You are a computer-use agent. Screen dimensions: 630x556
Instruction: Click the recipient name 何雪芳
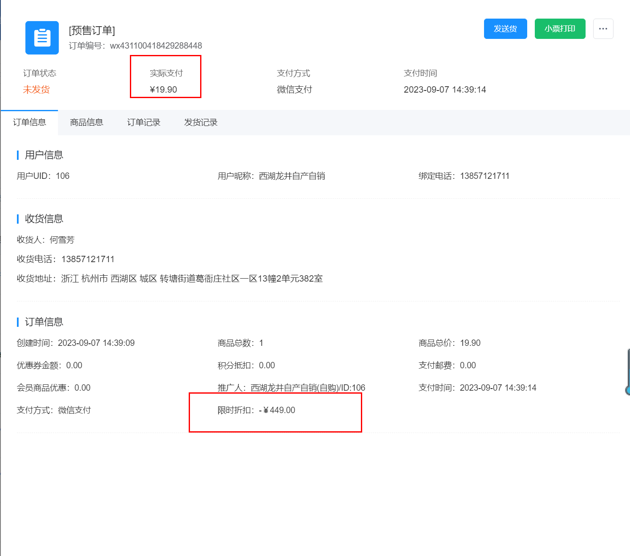click(62, 240)
